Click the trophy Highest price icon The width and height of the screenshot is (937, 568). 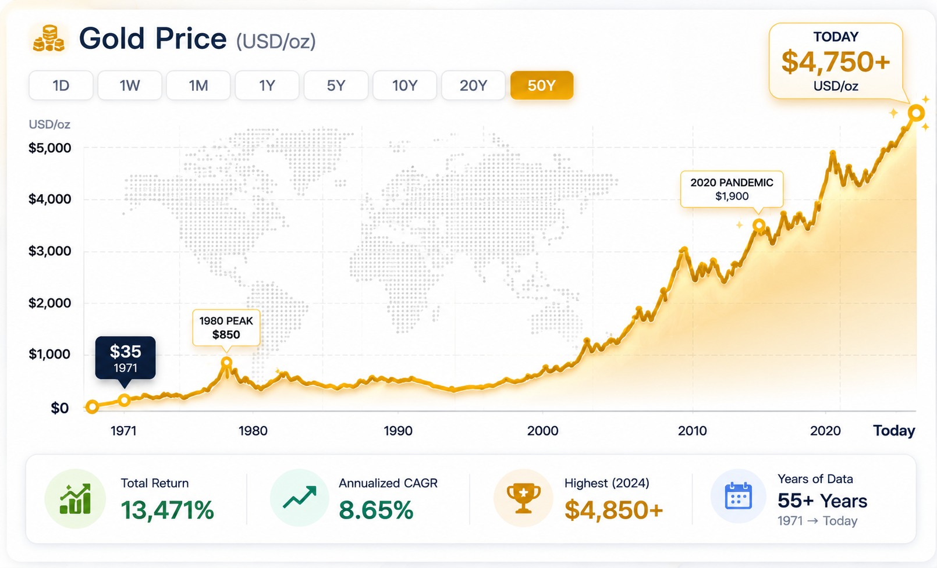[x=523, y=498]
